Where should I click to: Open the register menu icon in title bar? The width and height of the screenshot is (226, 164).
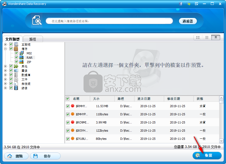196,4
